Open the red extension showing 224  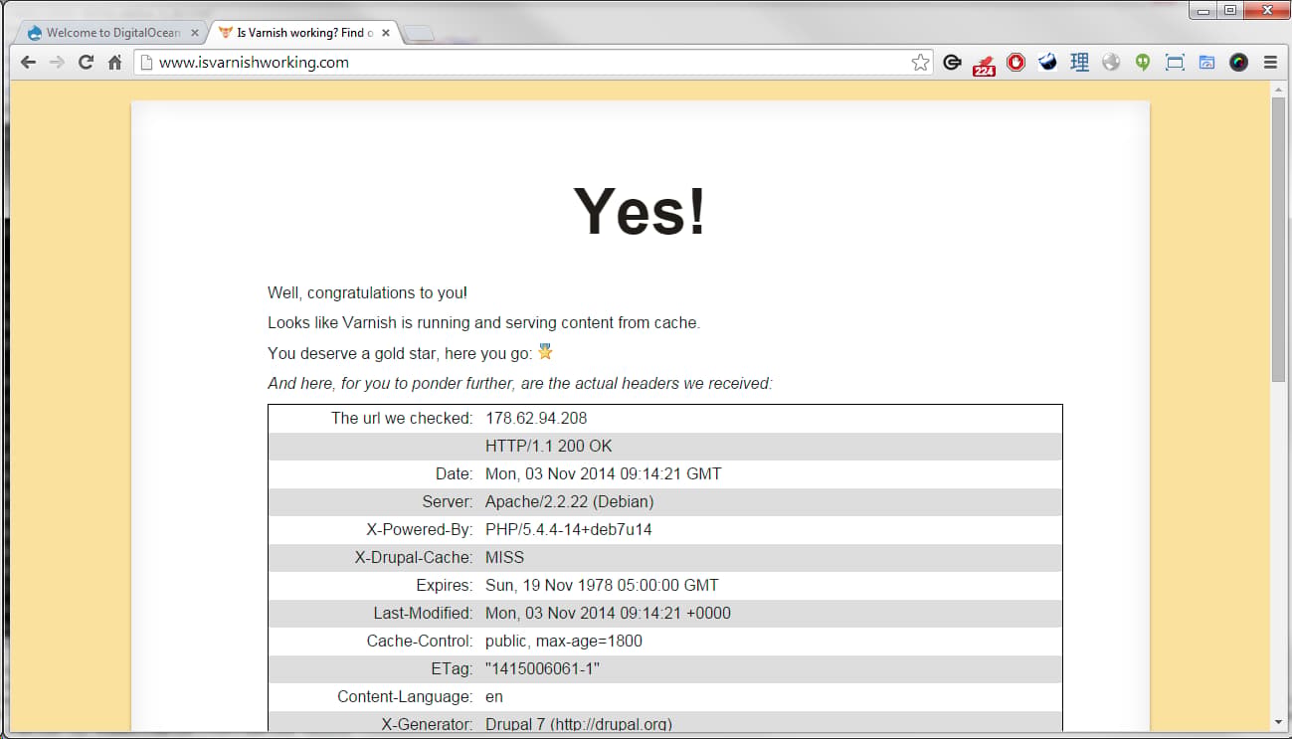984,64
